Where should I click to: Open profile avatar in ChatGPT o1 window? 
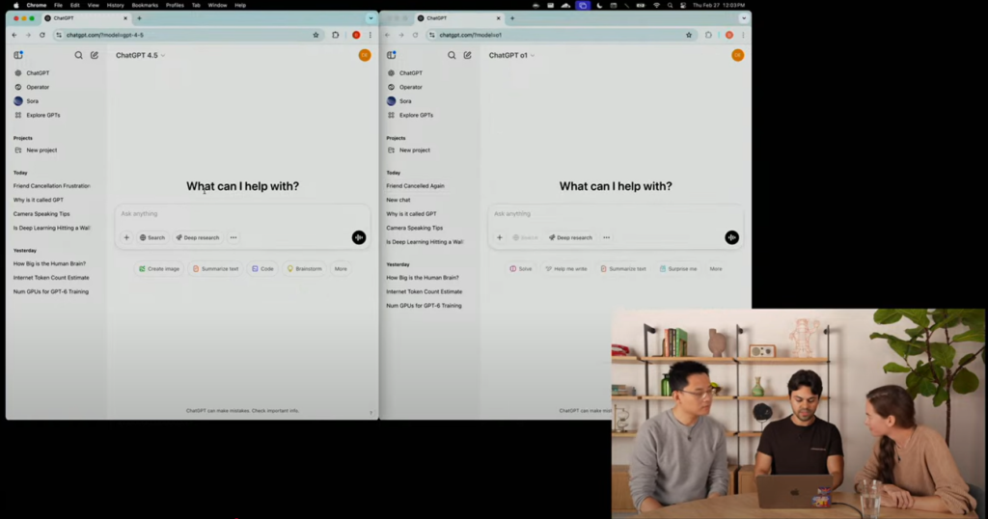[x=737, y=55]
